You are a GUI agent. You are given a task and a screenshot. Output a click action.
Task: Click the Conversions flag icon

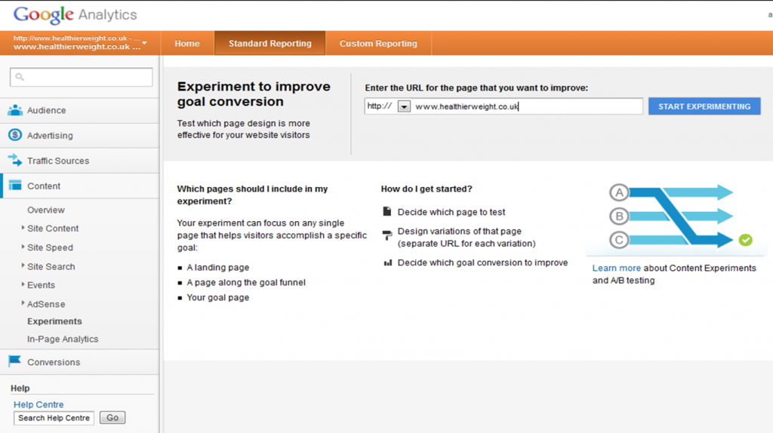pyautogui.click(x=15, y=361)
